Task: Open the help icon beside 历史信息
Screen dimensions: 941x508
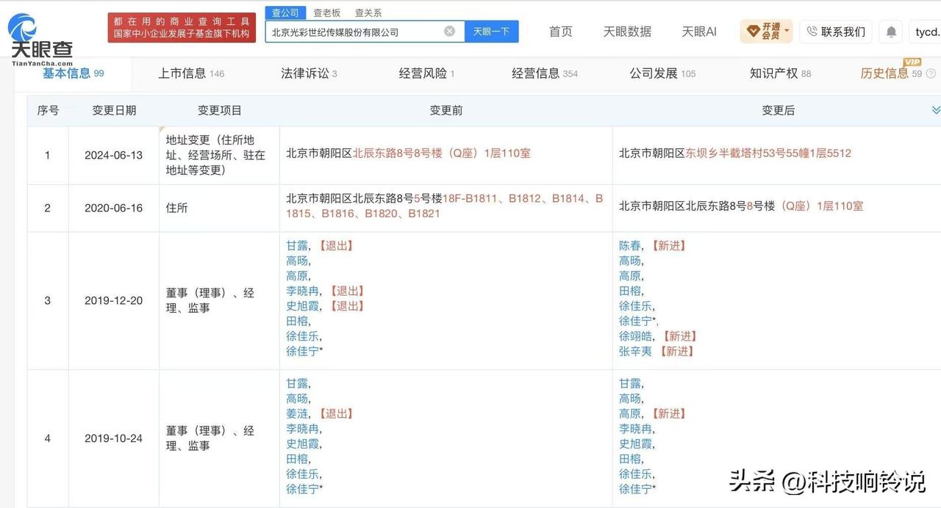Action: pyautogui.click(x=931, y=73)
